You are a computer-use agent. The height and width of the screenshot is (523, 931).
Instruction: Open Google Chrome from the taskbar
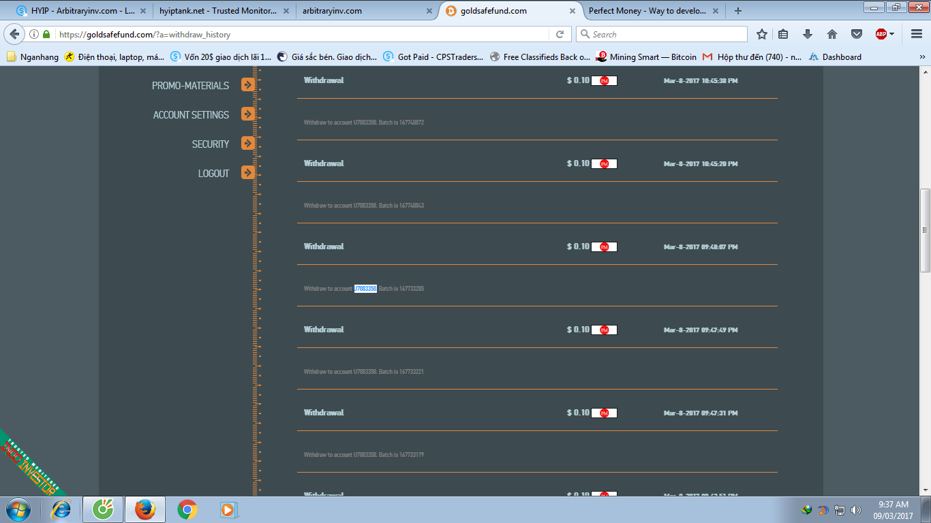[x=187, y=509]
